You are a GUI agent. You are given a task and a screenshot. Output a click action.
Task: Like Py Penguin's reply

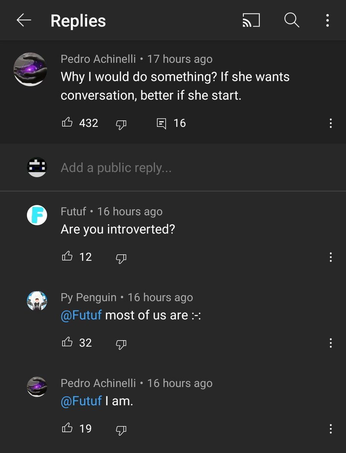click(67, 342)
